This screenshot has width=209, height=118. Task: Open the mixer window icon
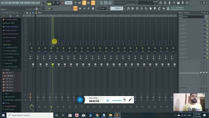(x=142, y=9)
